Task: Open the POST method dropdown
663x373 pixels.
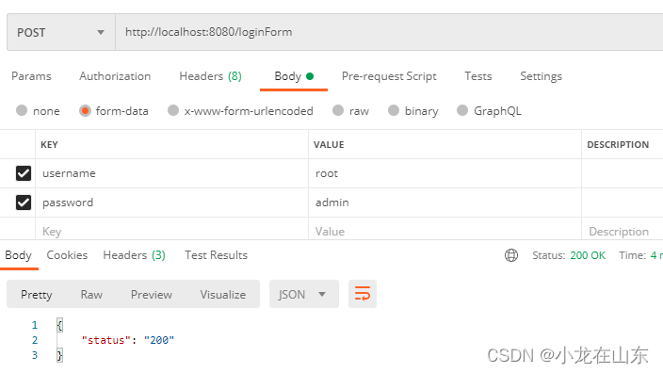Action: (x=61, y=33)
